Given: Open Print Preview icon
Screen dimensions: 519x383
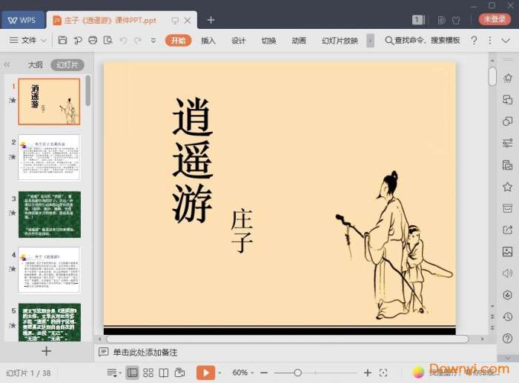Looking at the screenshot, I should click(x=108, y=40).
